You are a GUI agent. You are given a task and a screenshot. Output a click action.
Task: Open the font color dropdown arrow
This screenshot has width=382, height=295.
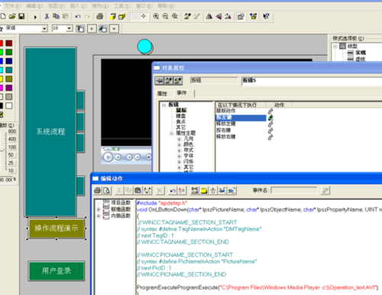92,29
